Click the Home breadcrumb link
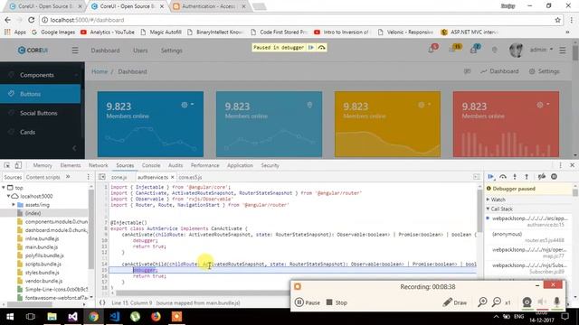Screen dimensions: 579x325 click(x=100, y=71)
